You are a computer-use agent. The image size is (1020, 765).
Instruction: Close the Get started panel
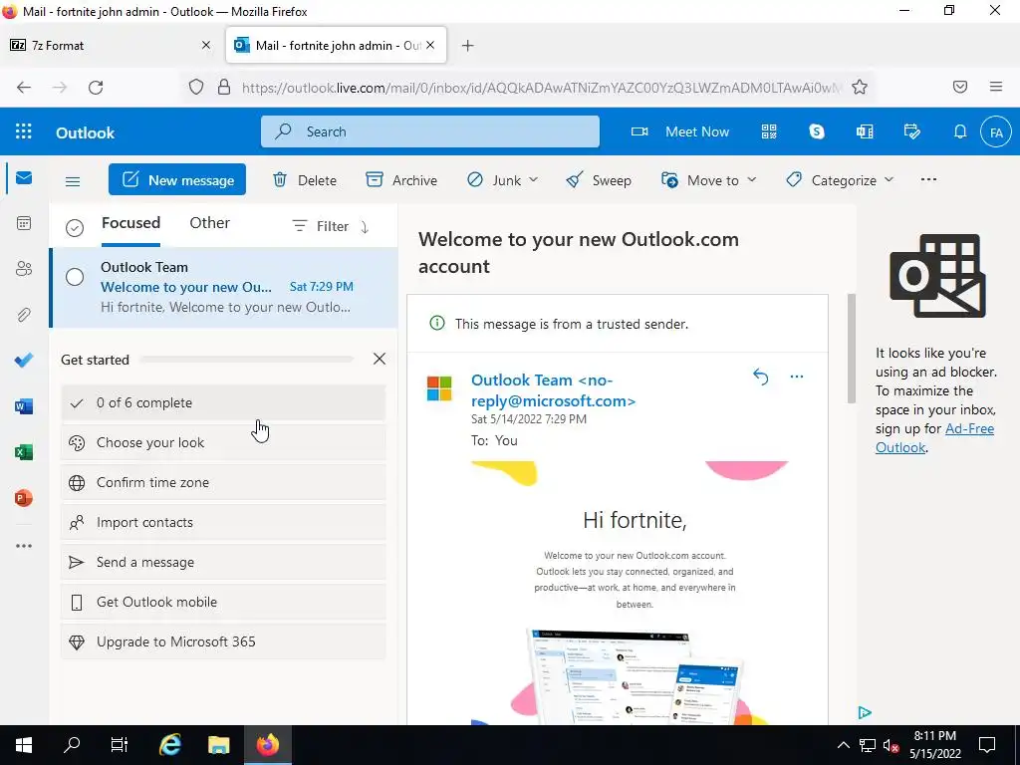coord(380,359)
